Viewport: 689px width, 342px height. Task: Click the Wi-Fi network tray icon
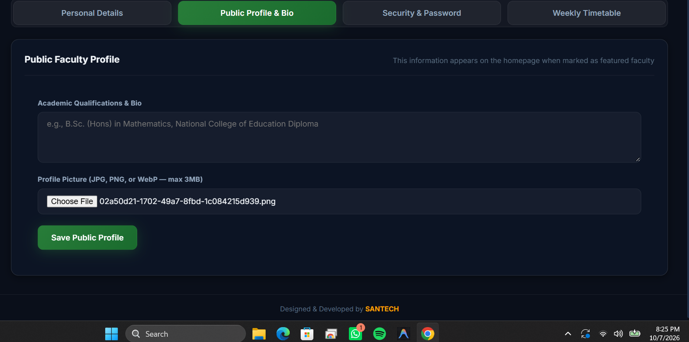pyautogui.click(x=603, y=334)
